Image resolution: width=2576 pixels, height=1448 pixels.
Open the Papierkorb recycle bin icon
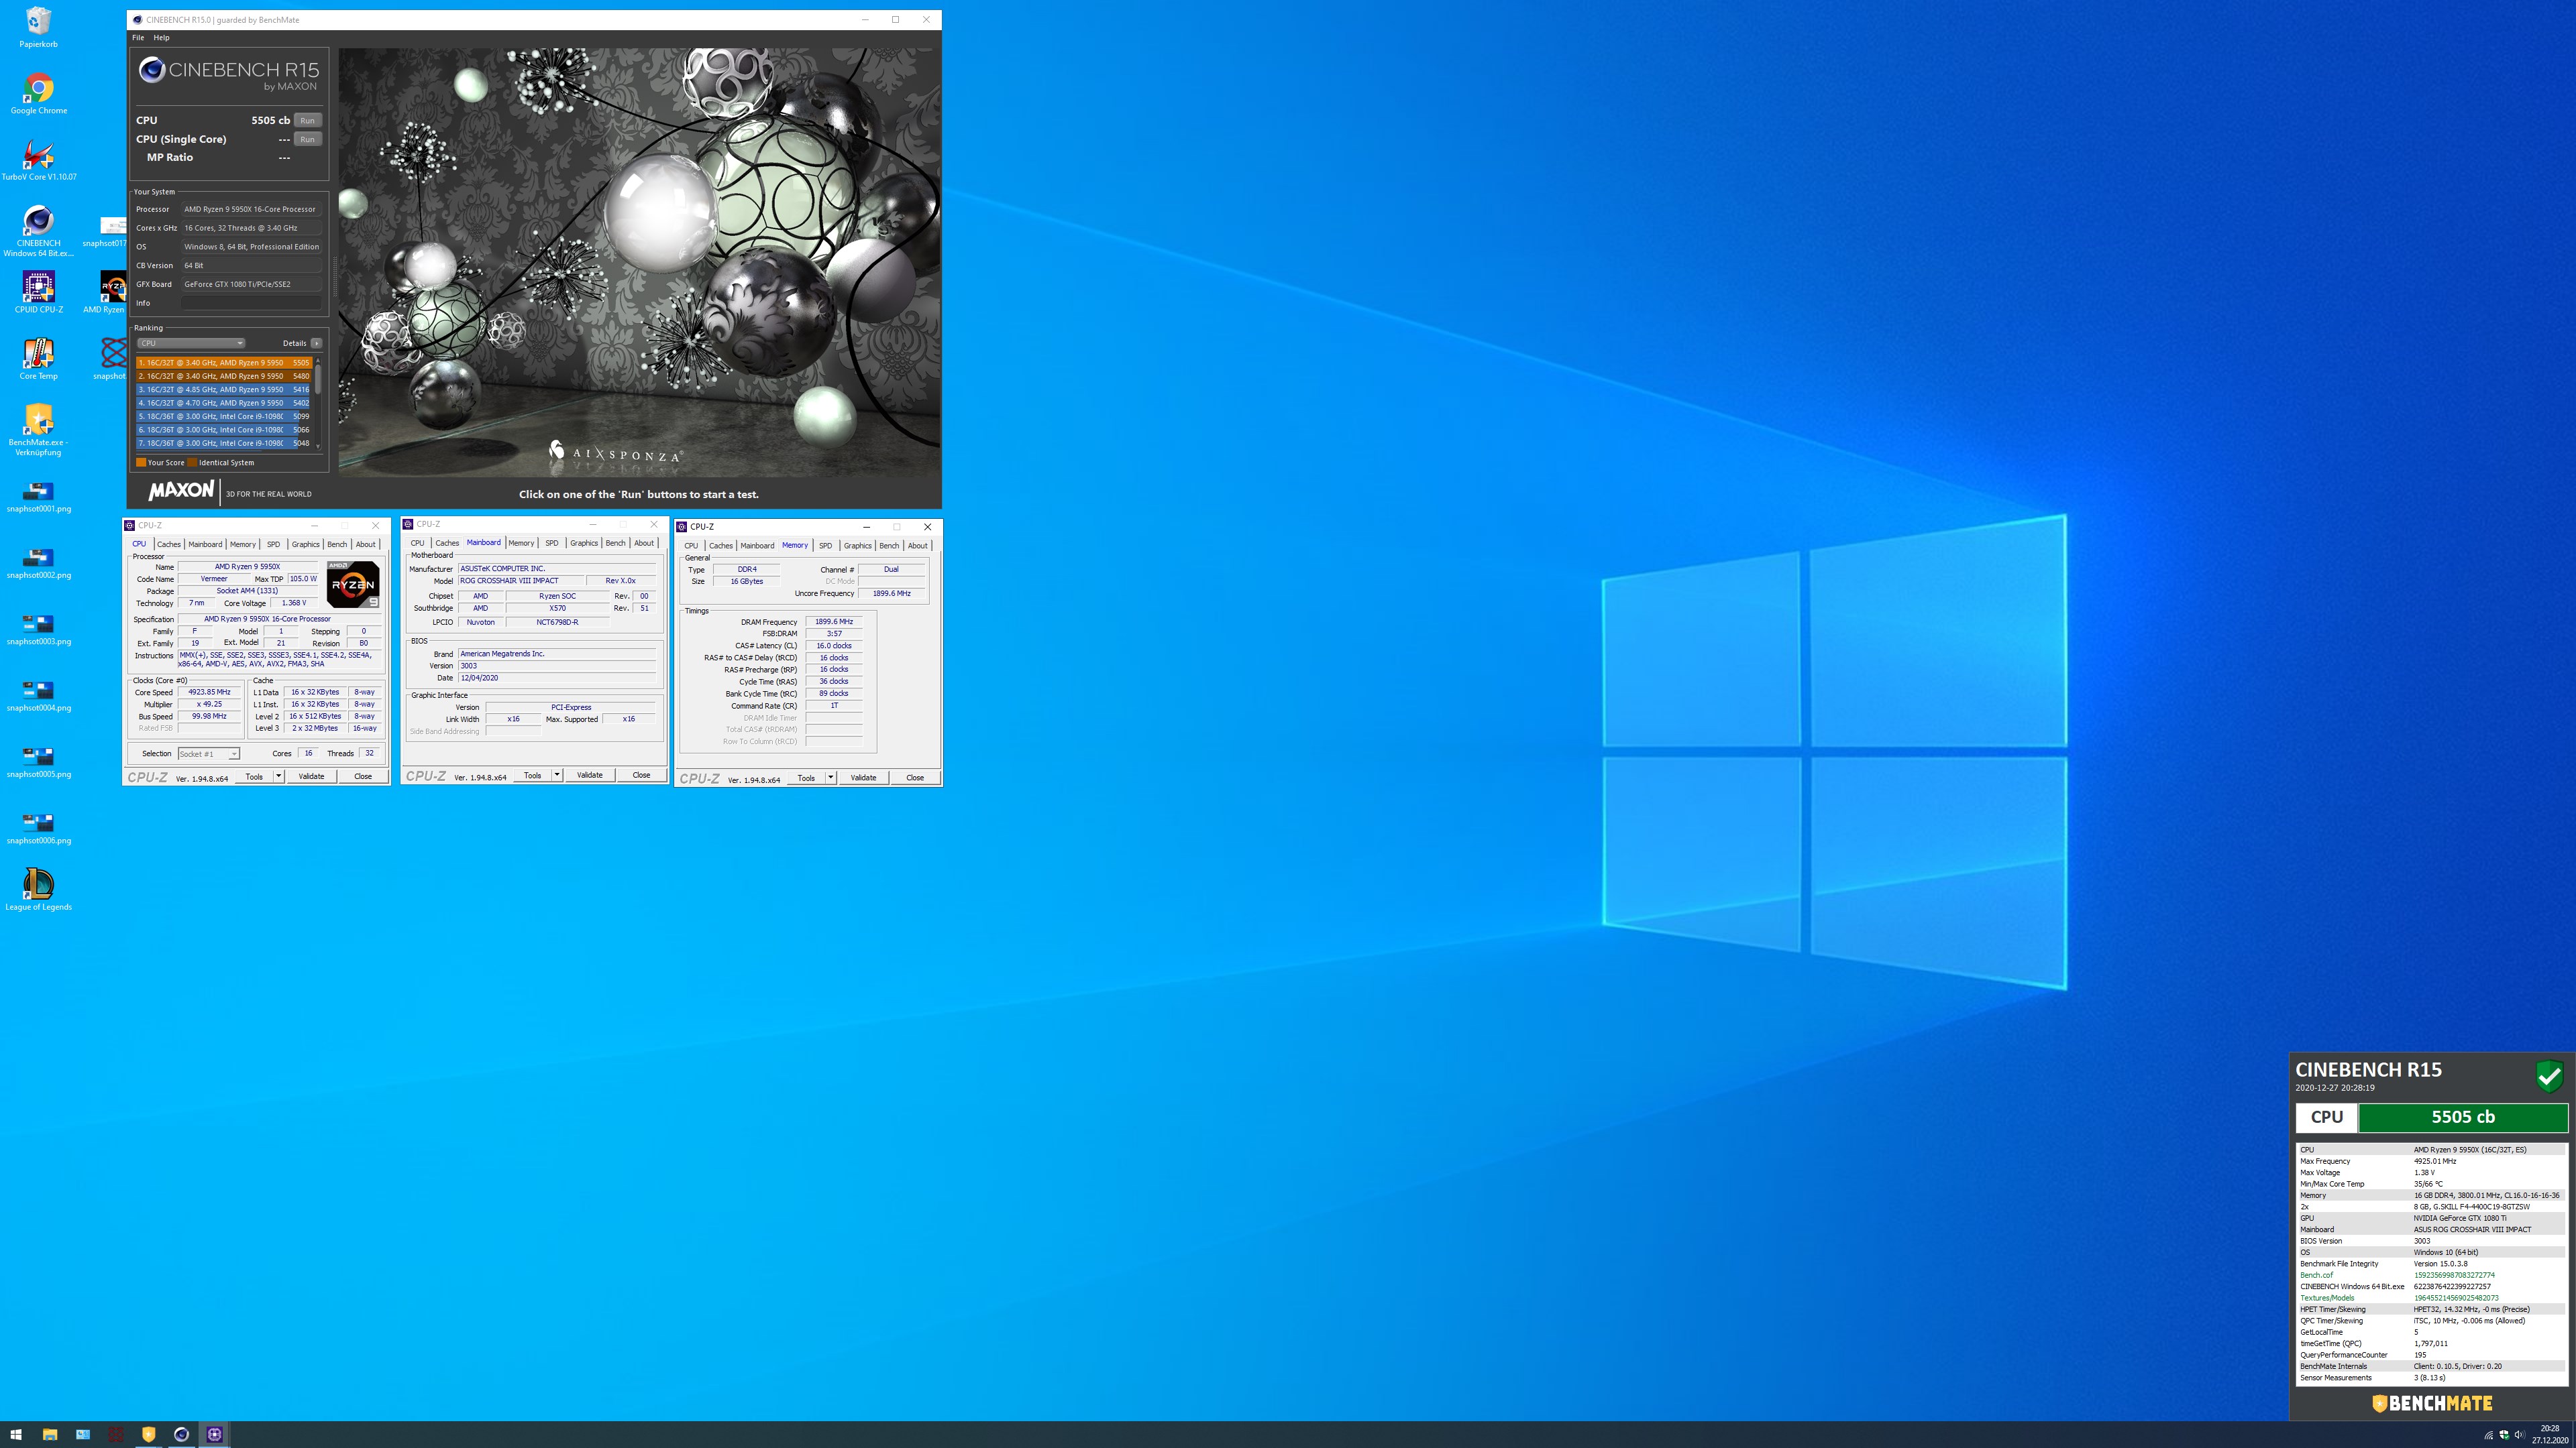(x=38, y=27)
